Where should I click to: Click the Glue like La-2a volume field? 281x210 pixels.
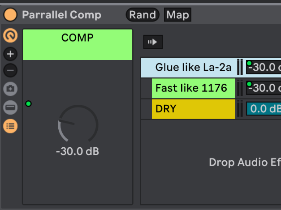[264, 67]
